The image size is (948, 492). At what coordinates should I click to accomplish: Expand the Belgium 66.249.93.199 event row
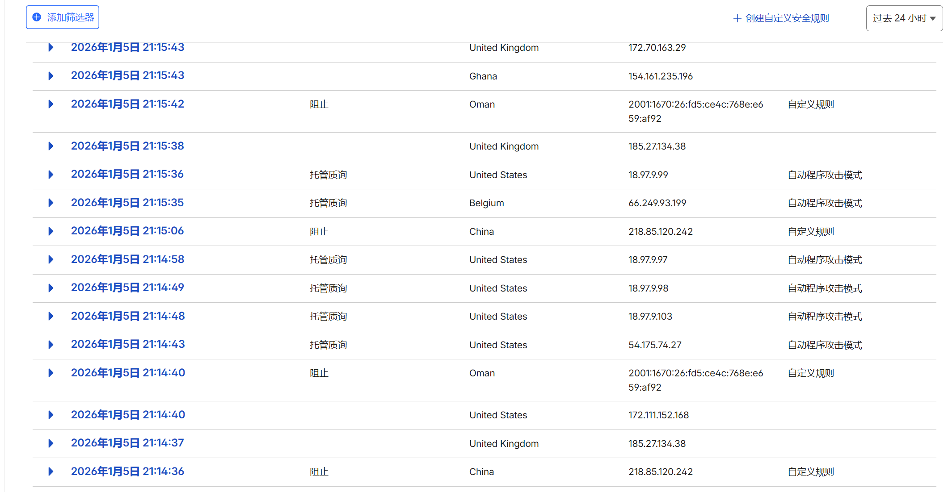click(x=51, y=203)
